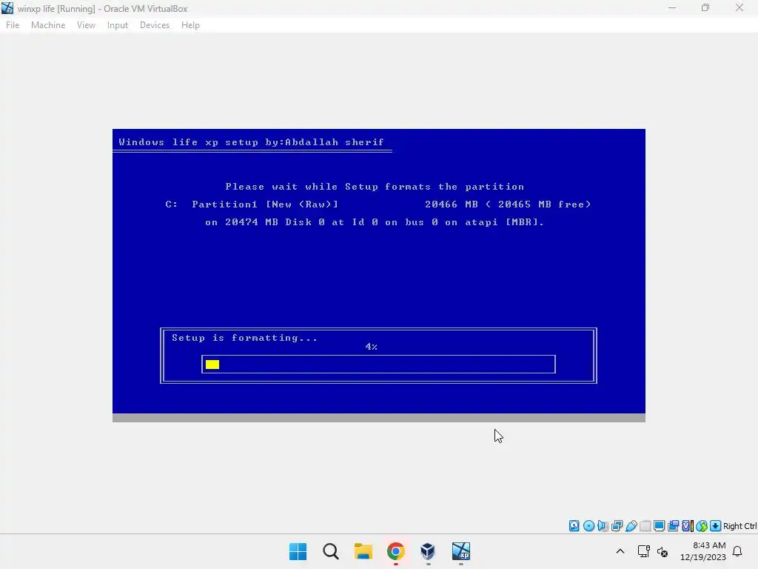
Task: Click the CPU virtualization status icon
Action: click(688, 526)
